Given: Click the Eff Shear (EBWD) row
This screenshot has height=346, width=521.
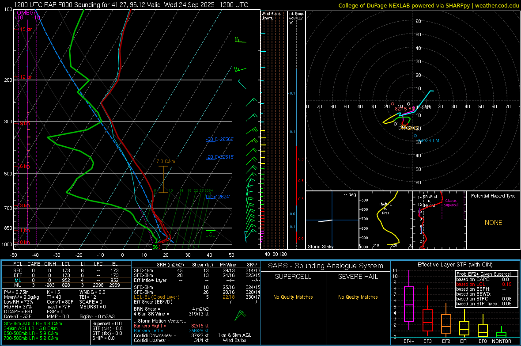Looking at the screenshot, I should coord(197,302).
